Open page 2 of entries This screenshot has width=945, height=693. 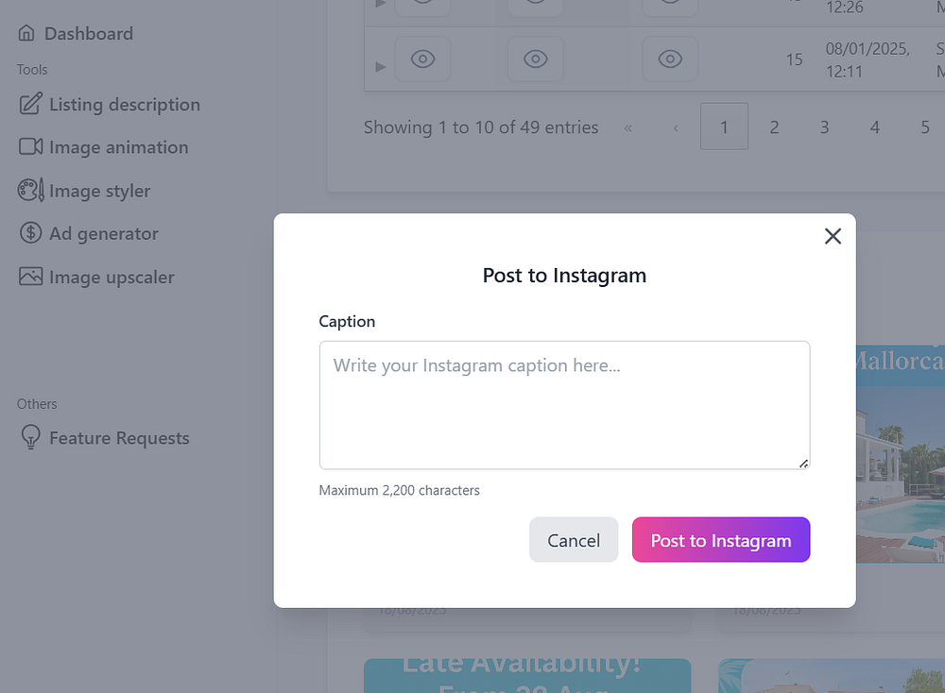tap(774, 127)
